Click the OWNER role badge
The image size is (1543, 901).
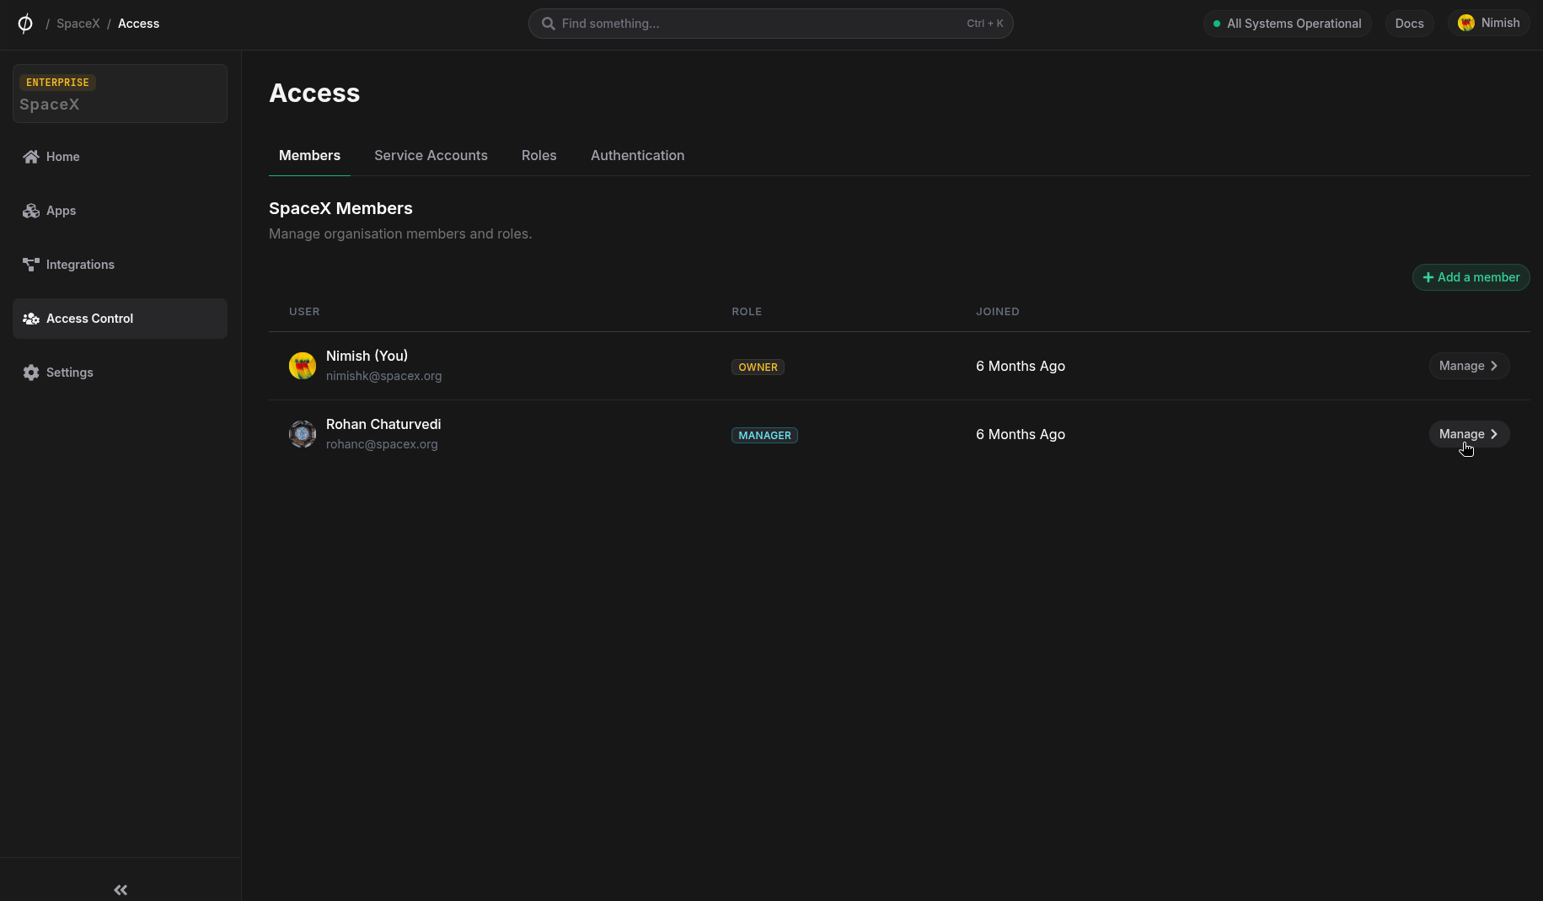[758, 367]
